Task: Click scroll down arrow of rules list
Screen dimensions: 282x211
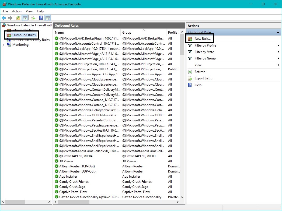Action: click(182, 197)
